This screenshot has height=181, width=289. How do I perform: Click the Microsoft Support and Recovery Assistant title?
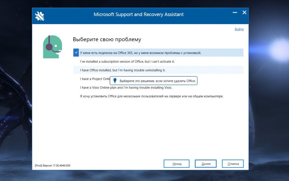coord(139,14)
